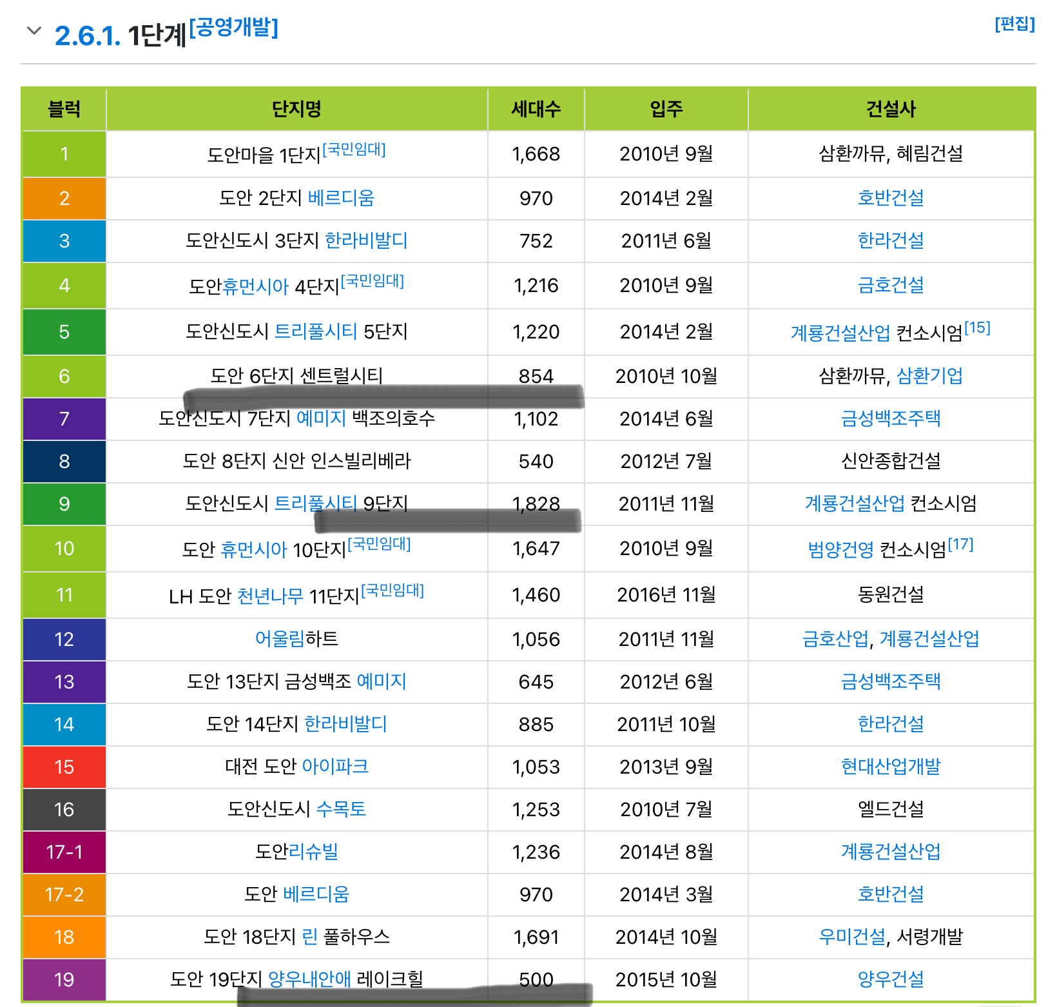Select household count 1,668
1057x1007 pixels.
tap(536, 154)
